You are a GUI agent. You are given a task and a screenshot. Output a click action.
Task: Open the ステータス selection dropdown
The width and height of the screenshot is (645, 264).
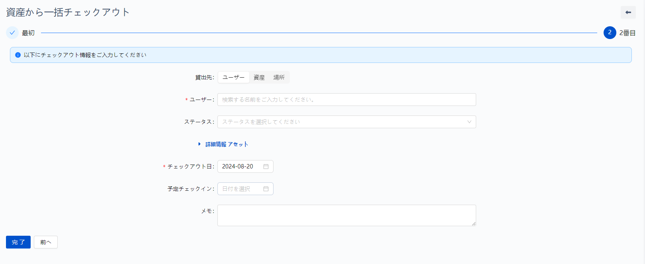pyautogui.click(x=342, y=122)
